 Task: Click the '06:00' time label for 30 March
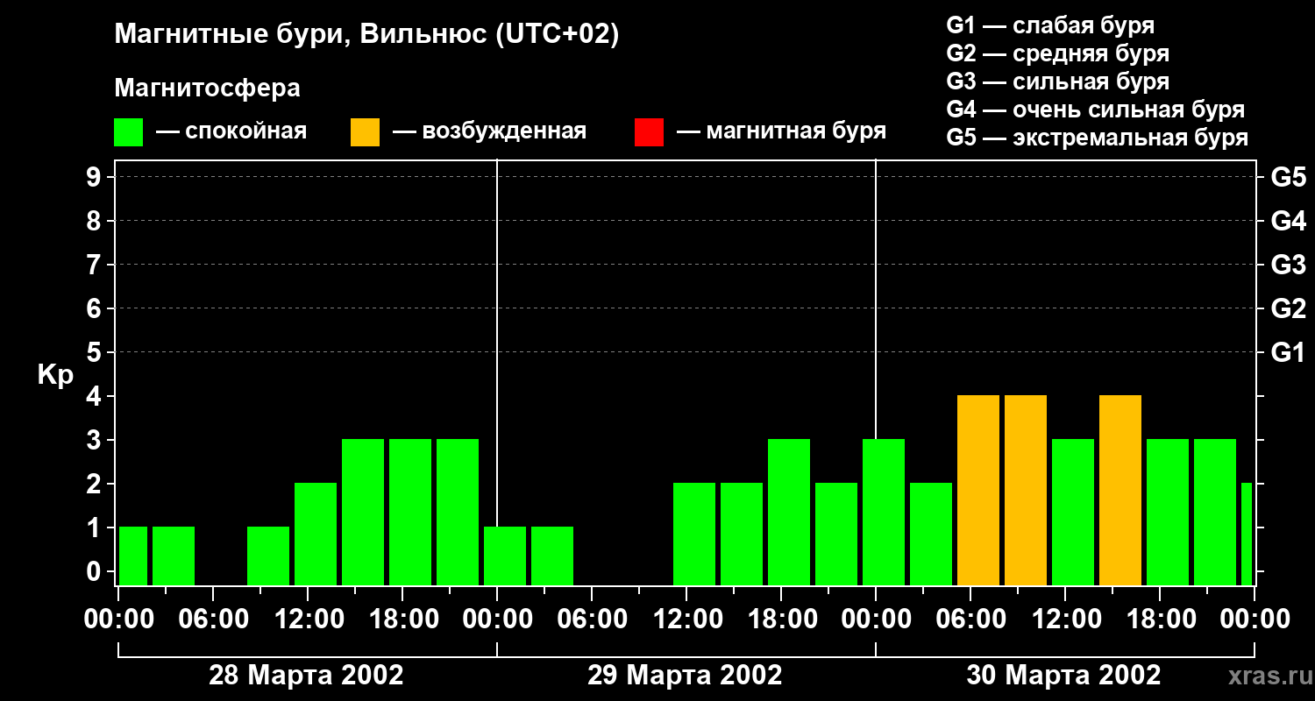[x=970, y=620]
